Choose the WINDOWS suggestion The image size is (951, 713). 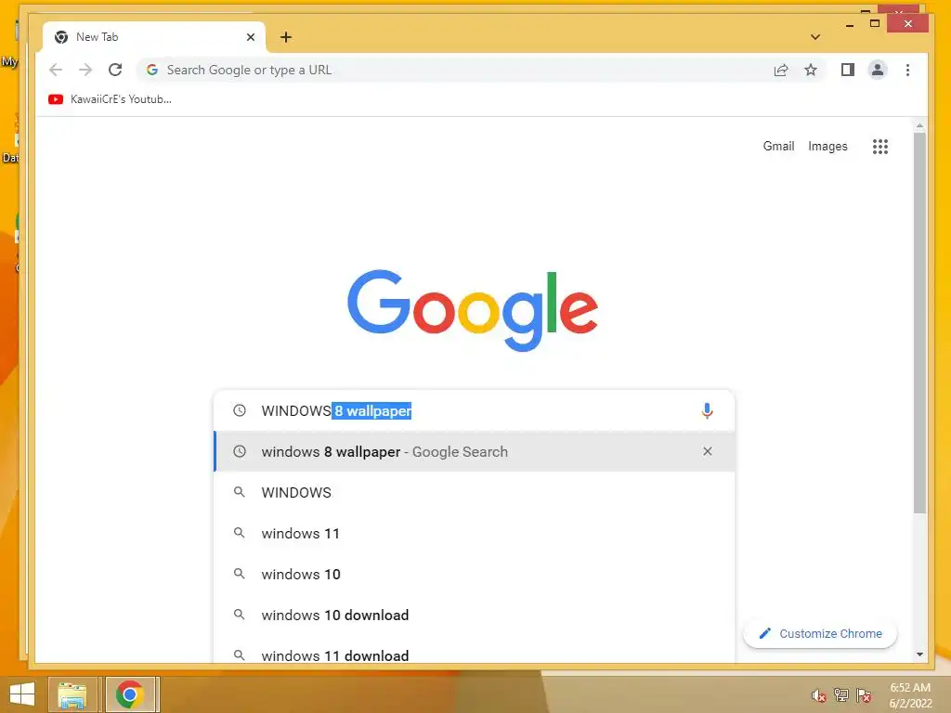pos(475,492)
